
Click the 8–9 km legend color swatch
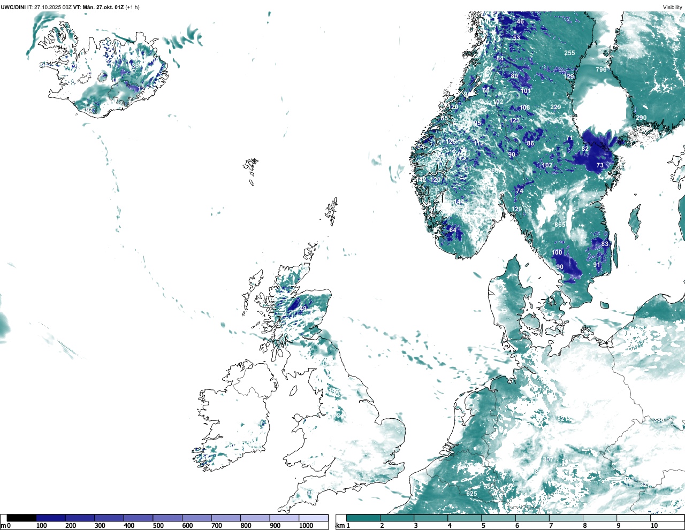click(x=600, y=518)
